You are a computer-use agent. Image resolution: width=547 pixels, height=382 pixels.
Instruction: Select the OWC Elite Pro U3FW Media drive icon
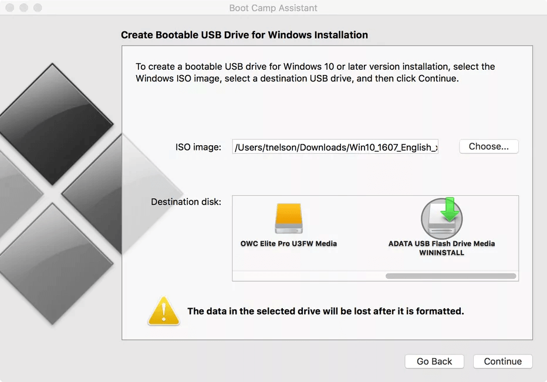tap(288, 217)
